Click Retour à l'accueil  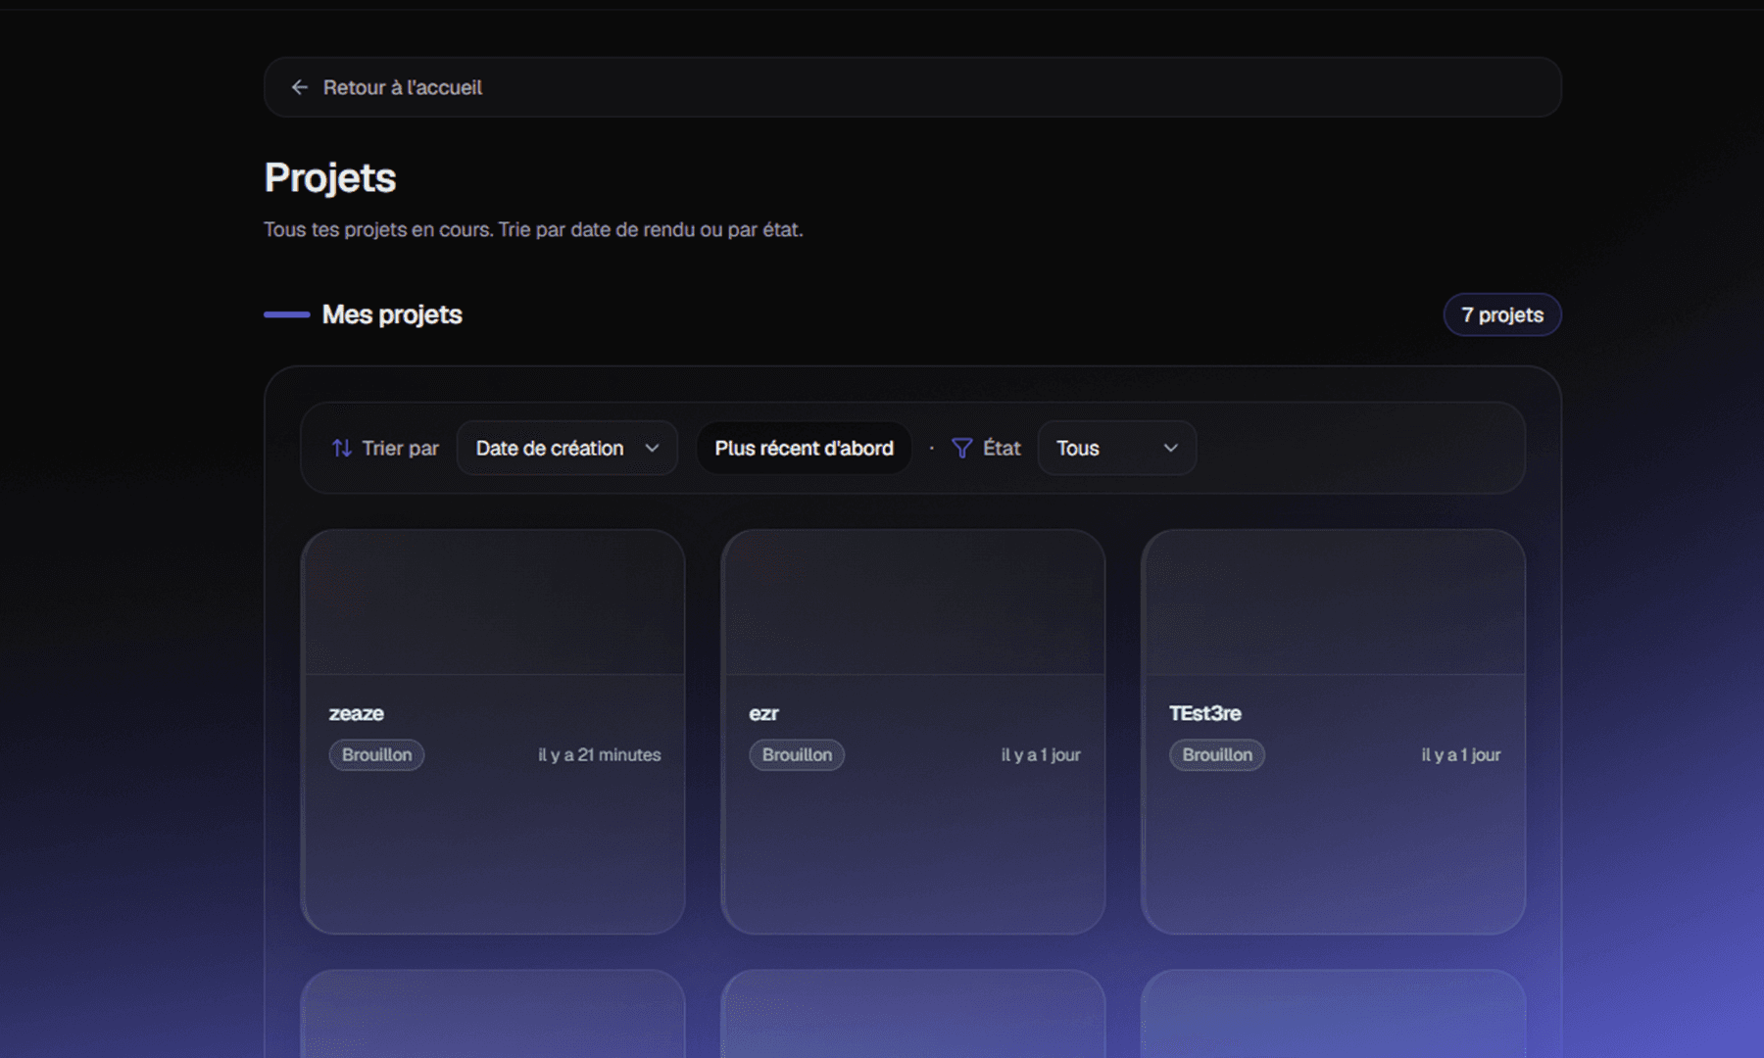click(x=402, y=87)
